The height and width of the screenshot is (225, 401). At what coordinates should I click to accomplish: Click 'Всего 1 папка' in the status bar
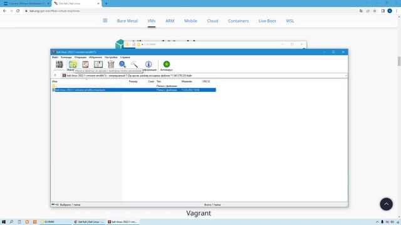(x=212, y=204)
